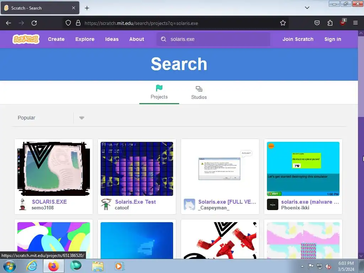Click _Caspeyman_ user avatar
Screen dimensions: 364x273
189,204
